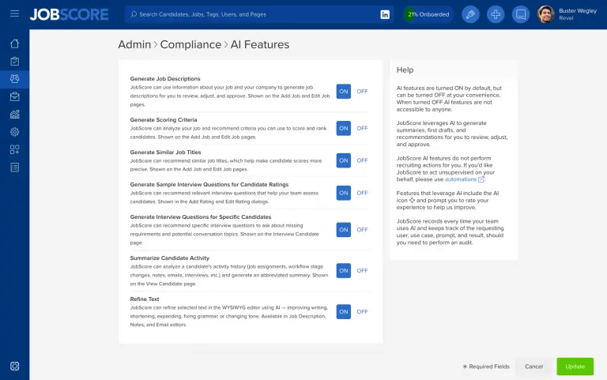Open the Jobs briefcase sidebar icon
607x380 pixels.
click(x=15, y=96)
